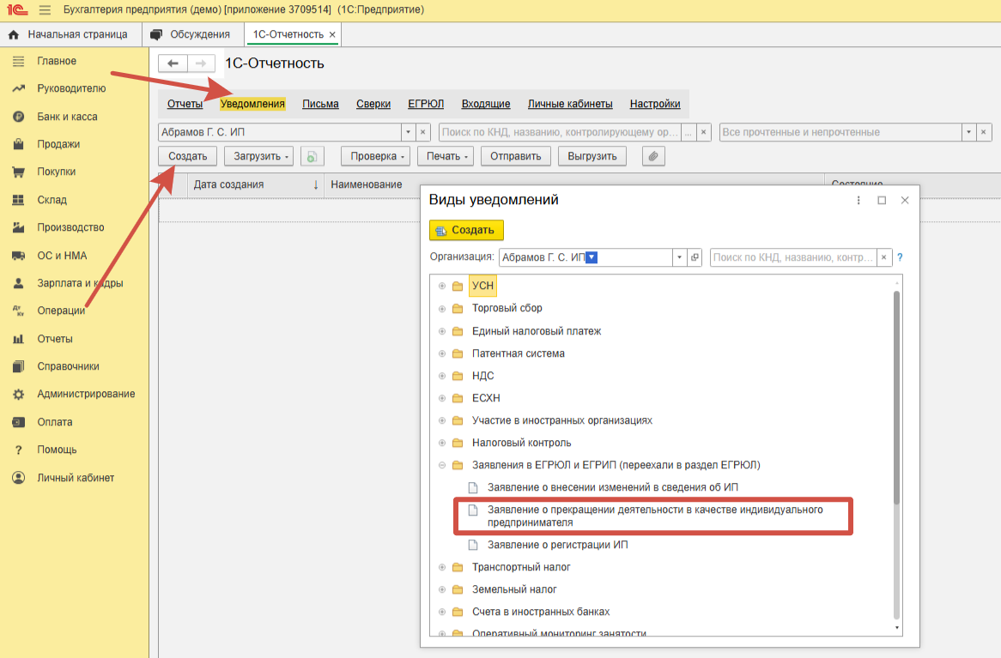1001x658 pixels.
Task: Open Зарплата и кадры section
Action: (x=80, y=283)
